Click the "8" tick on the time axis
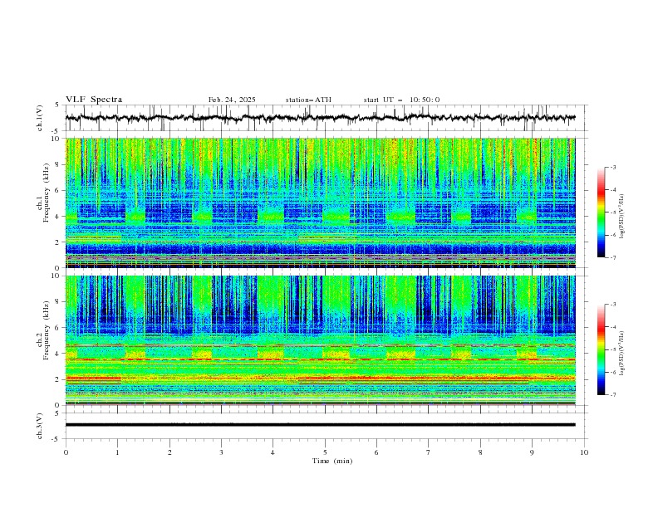 [480, 452]
